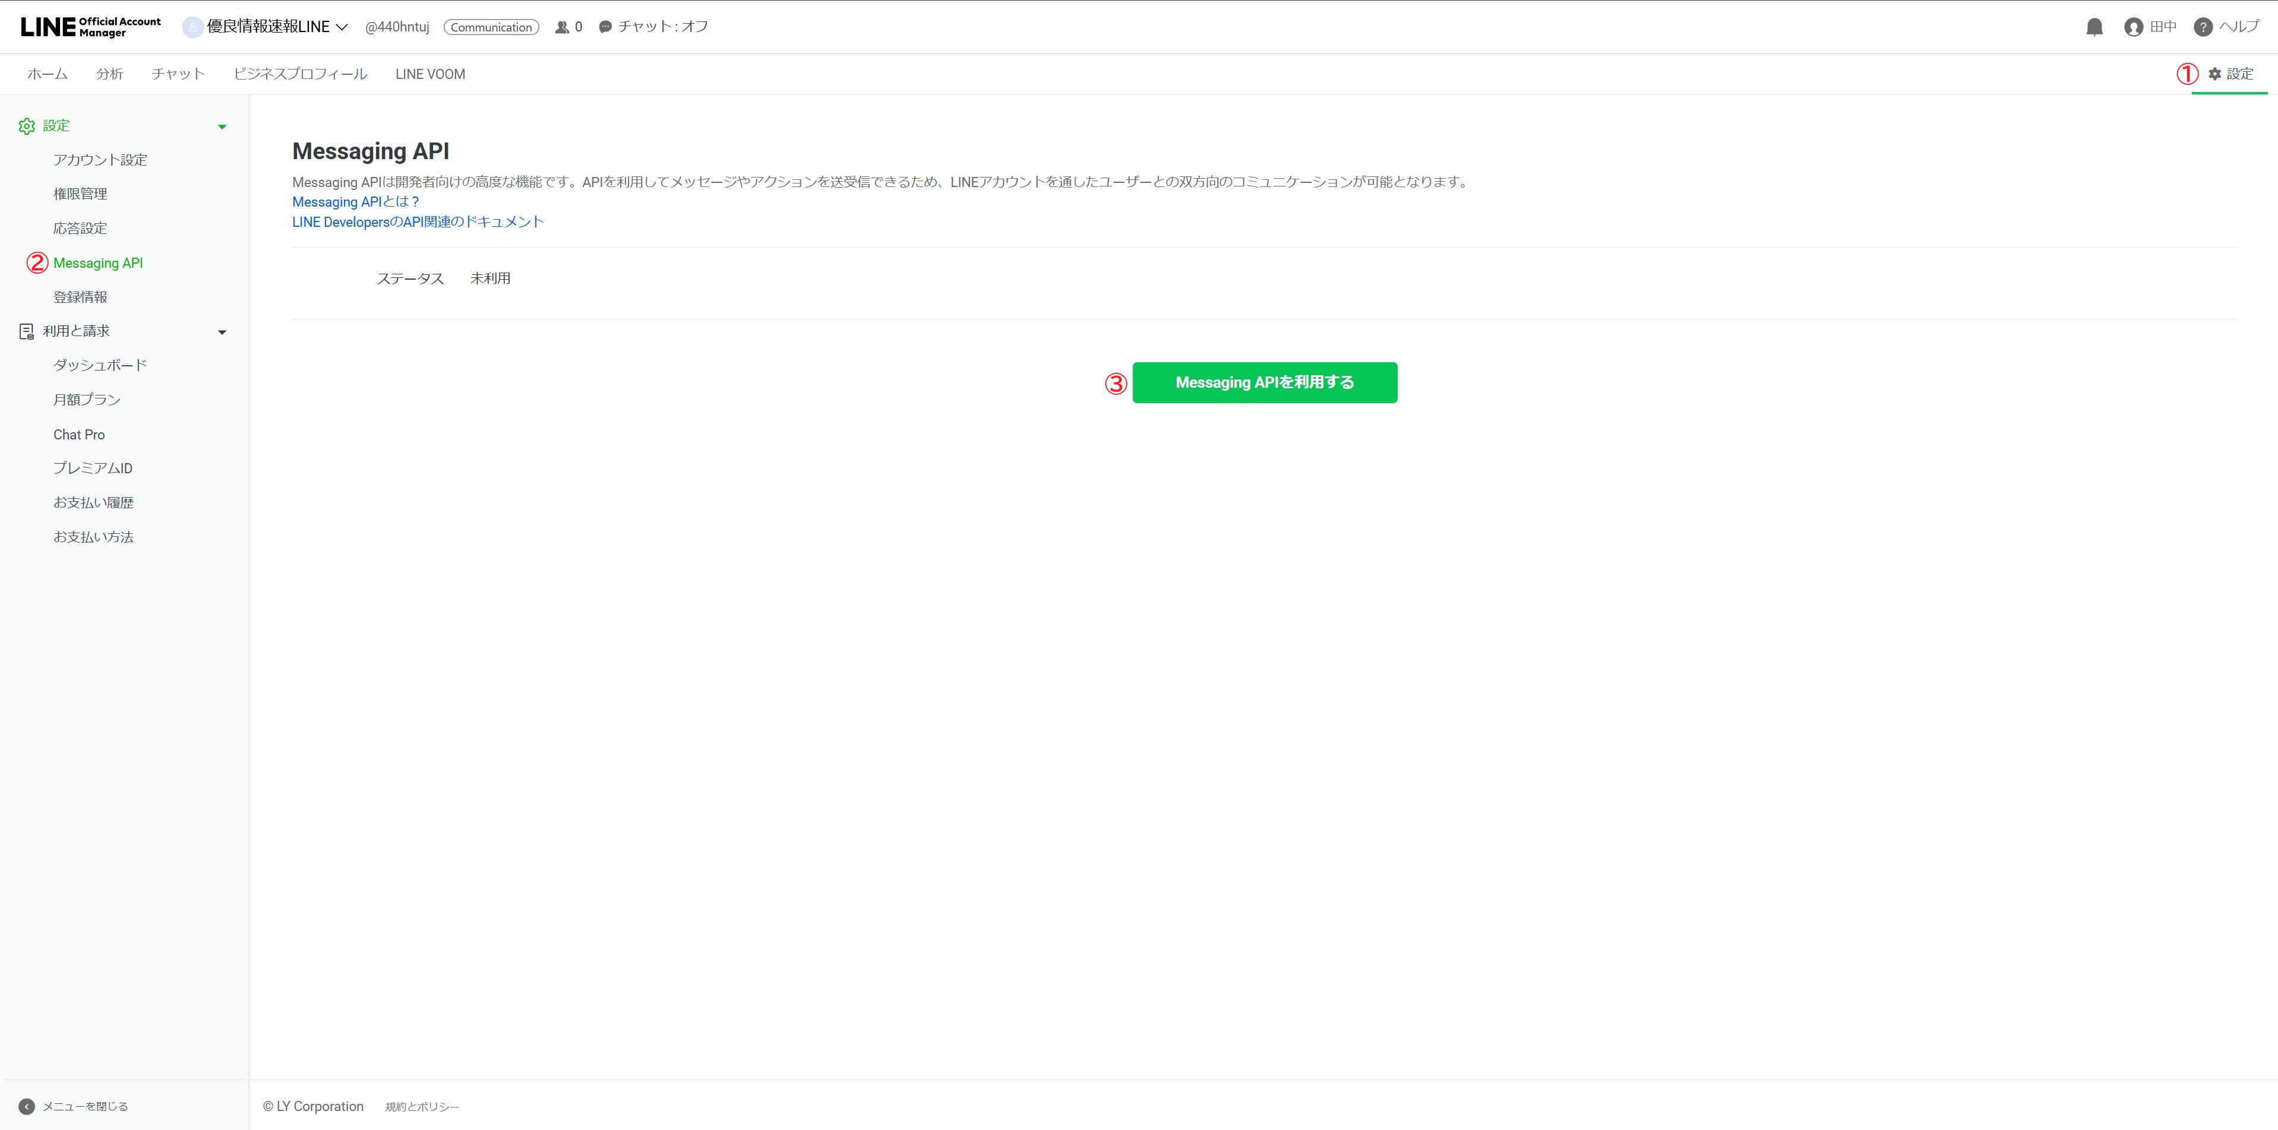Image resolution: width=2278 pixels, height=1130 pixels.
Task: Open 登録情報 in the sidebar
Action: click(80, 297)
